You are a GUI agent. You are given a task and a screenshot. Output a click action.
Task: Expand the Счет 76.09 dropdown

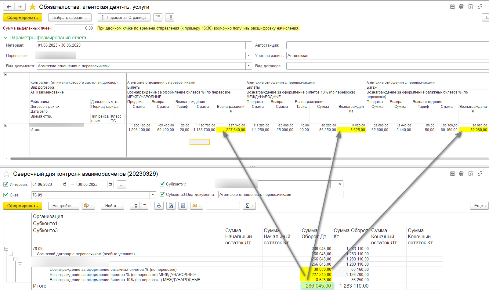153,195
